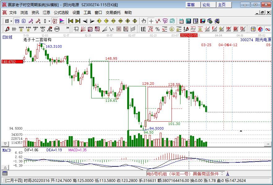Click the yin-yang taiji icon
This screenshot has width=273, height=185.
pos(260,29)
